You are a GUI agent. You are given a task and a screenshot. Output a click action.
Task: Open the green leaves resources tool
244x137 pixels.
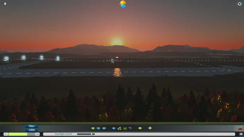[119, 128]
